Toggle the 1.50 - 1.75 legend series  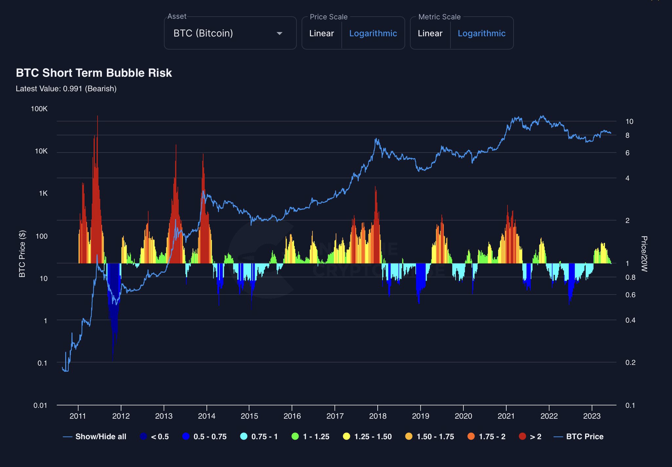(430, 436)
